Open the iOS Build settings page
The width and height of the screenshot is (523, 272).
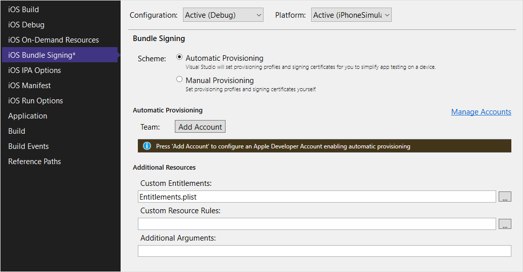pyautogui.click(x=23, y=9)
